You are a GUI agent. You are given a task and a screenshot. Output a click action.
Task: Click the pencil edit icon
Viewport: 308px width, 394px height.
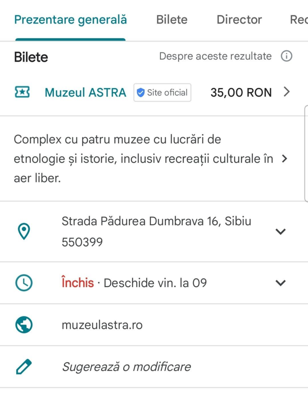[x=24, y=367]
